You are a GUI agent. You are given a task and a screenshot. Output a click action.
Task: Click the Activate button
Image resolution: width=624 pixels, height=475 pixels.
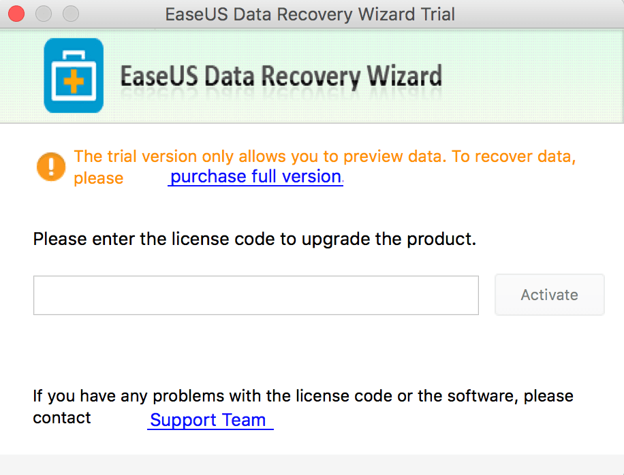click(x=550, y=295)
